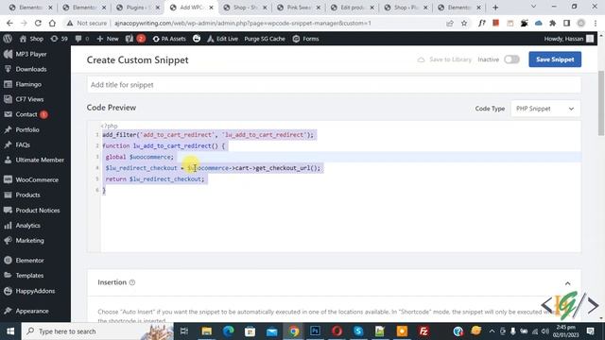
Task: Open the 59 pending updates icon
Action: point(59,39)
